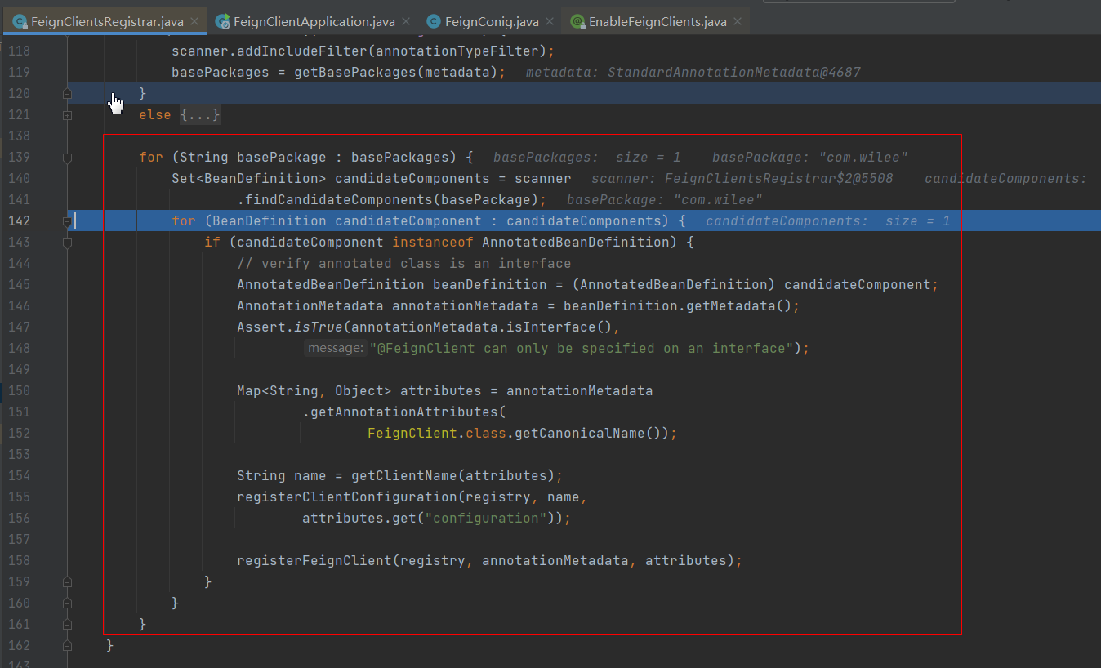The image size is (1101, 668).
Task: Click the else keyword on line 121
Action: [155, 115]
